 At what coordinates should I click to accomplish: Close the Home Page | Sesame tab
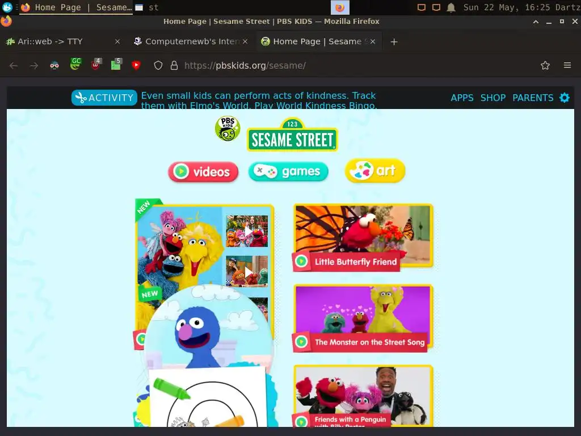(373, 41)
